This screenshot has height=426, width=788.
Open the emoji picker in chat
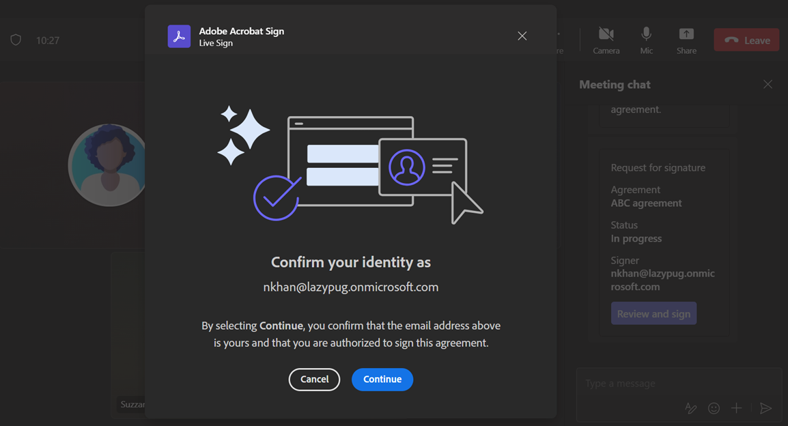pos(714,408)
